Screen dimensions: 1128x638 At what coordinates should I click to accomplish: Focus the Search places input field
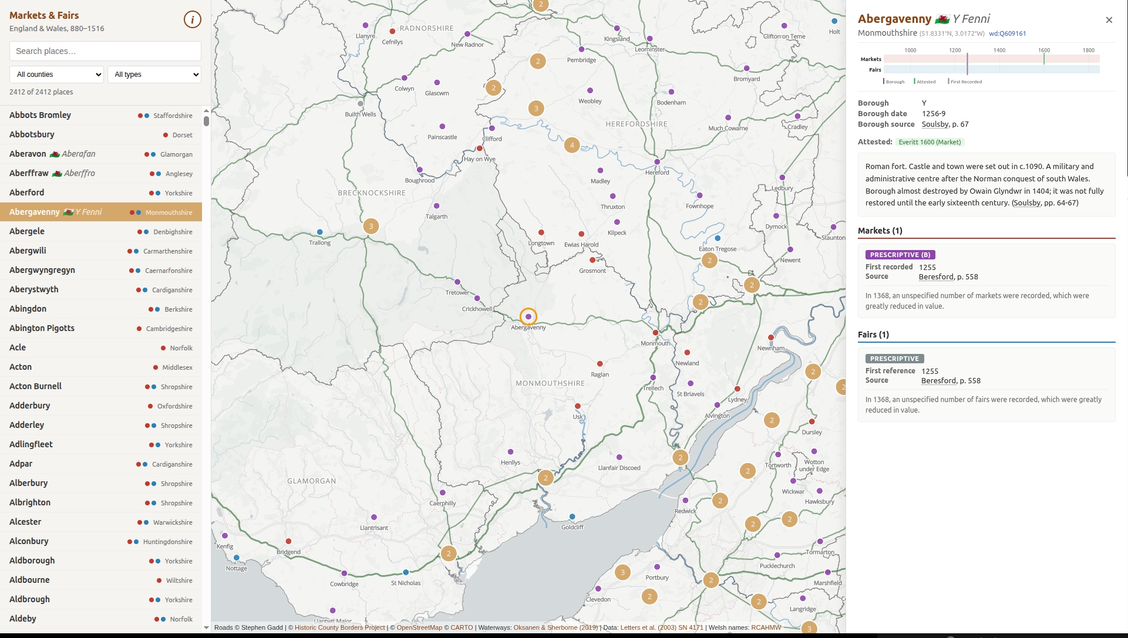[x=105, y=51]
